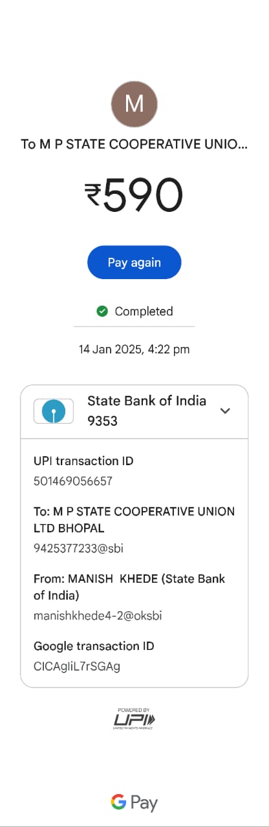Tap the Powered by UPI logo

tap(134, 718)
